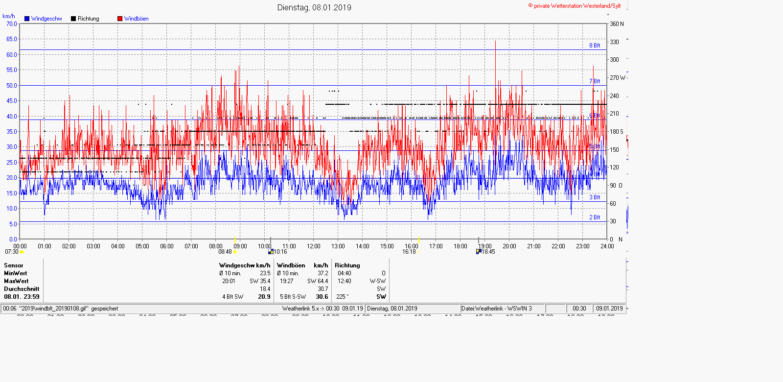Click the sunset icon next to 16:18
Screen dimensions: 783x382
coord(419,252)
